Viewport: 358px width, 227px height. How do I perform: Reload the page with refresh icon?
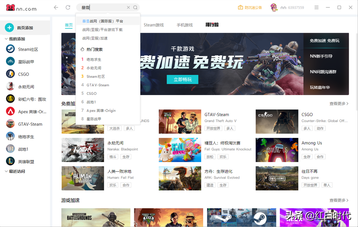68,7
